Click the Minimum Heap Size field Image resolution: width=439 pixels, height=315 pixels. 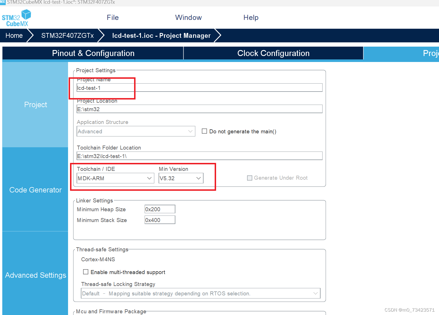tap(160, 209)
